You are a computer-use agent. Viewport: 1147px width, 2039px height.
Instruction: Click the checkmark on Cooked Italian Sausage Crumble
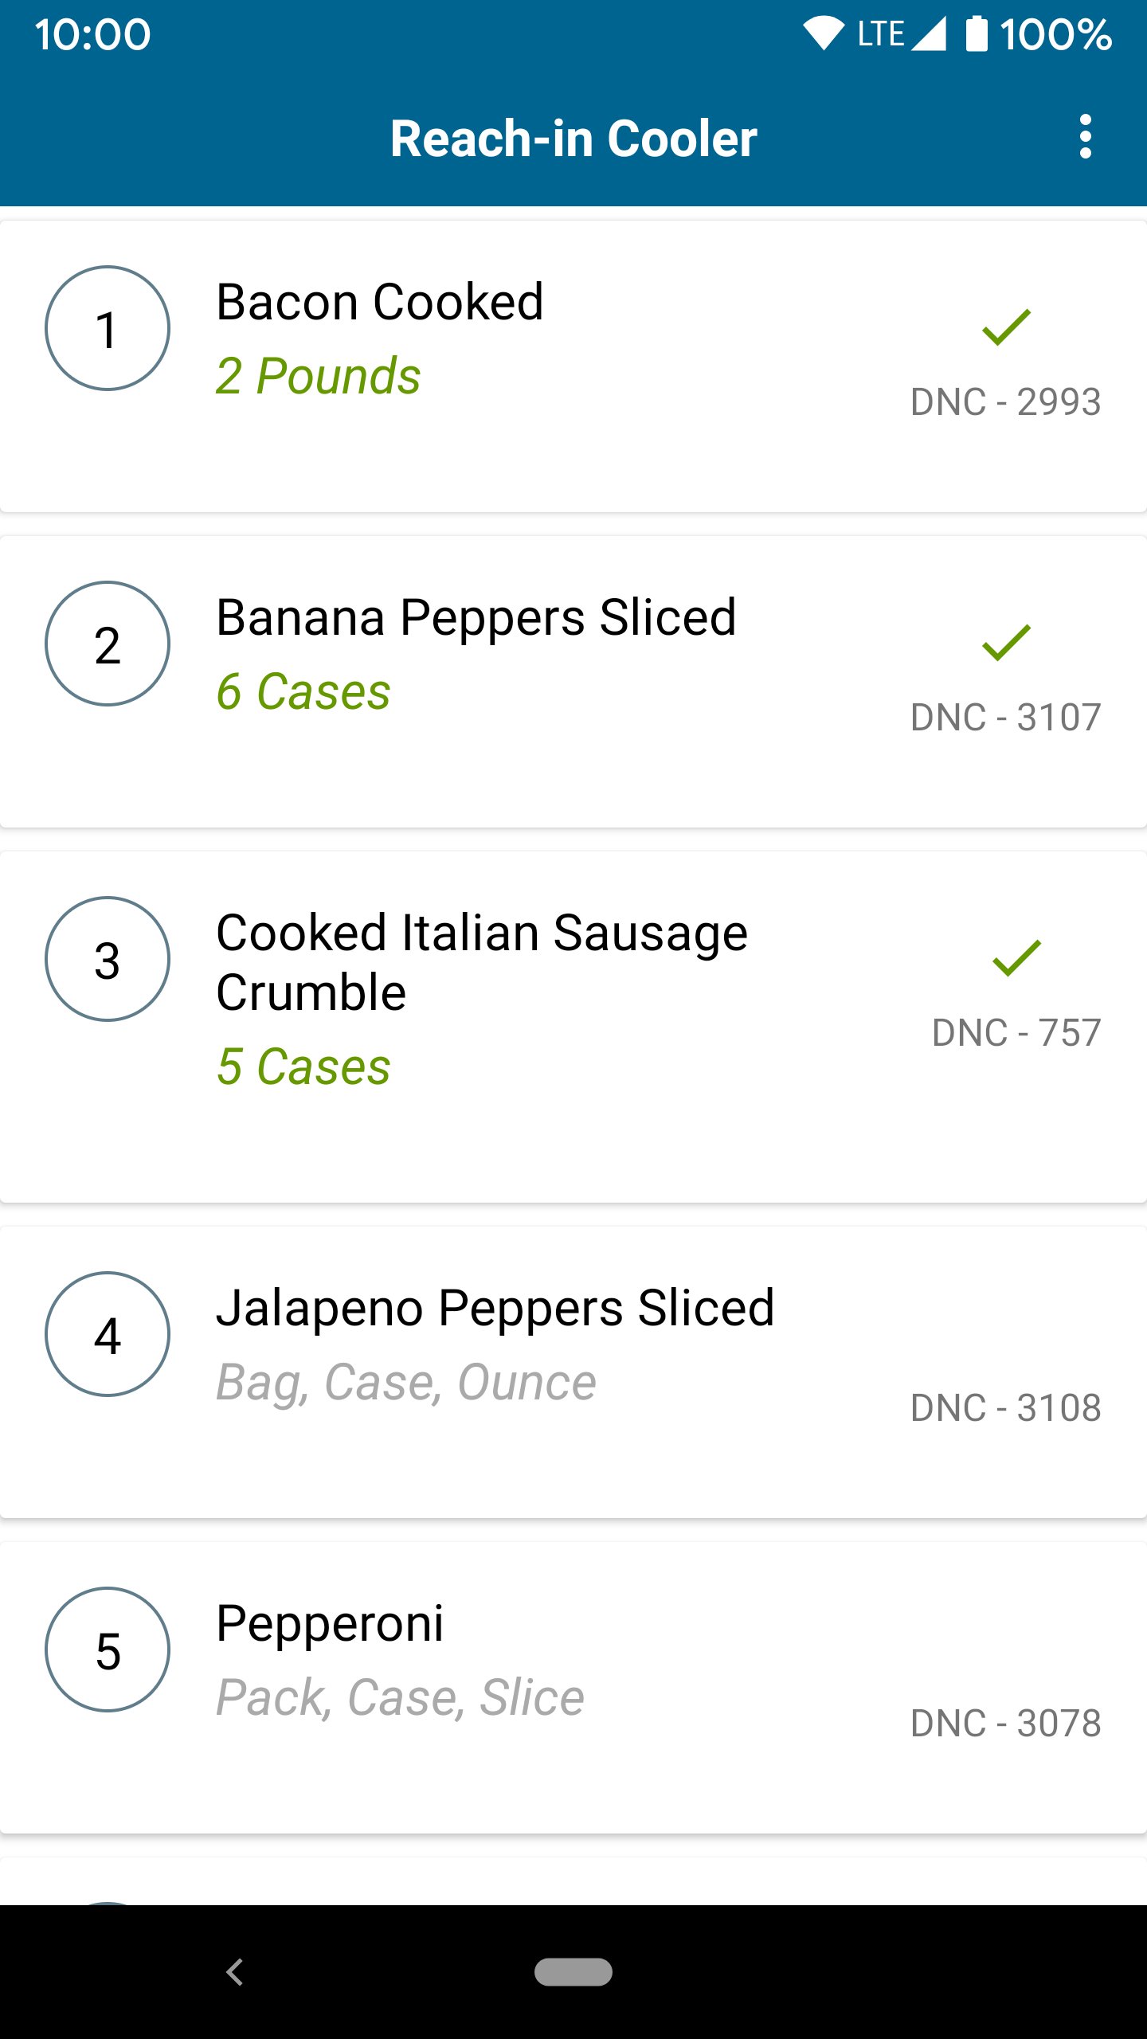tap(1016, 958)
